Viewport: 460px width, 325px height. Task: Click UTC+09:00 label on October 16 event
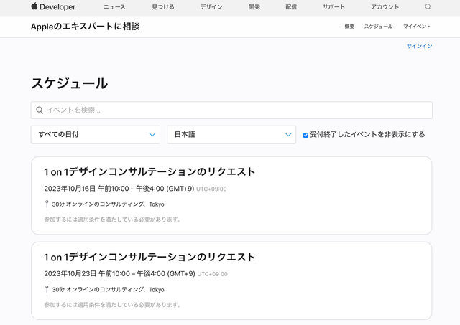pyautogui.click(x=211, y=189)
